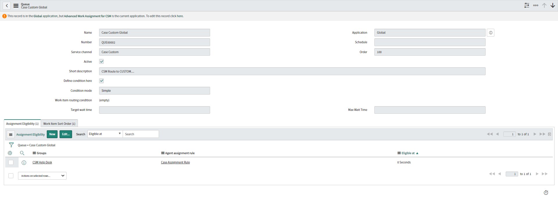
Task: Click the Number field QUE00002
Action: (154, 42)
